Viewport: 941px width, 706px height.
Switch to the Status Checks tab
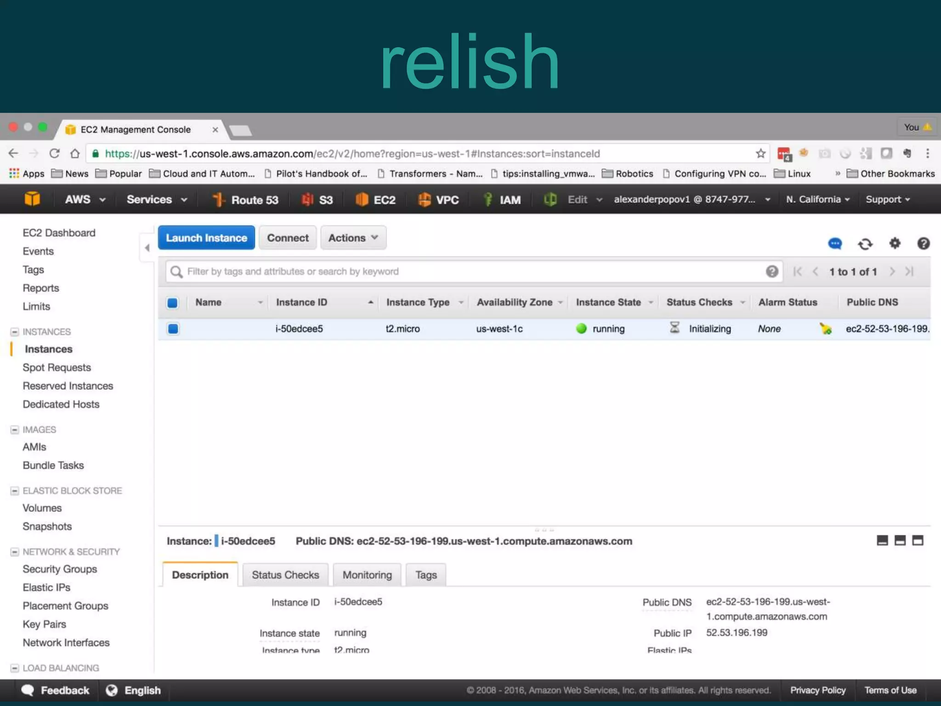285,575
